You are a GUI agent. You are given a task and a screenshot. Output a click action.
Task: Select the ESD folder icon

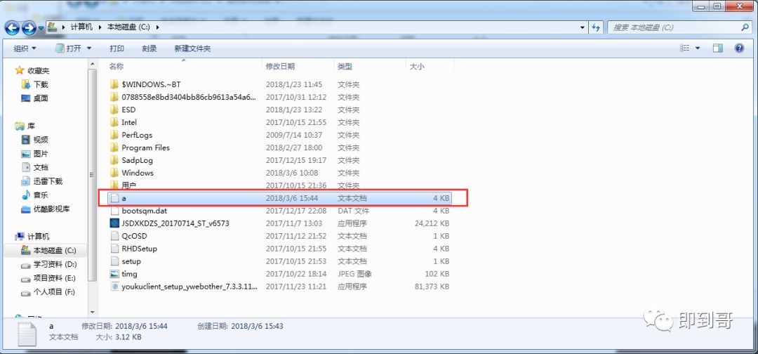[114, 110]
